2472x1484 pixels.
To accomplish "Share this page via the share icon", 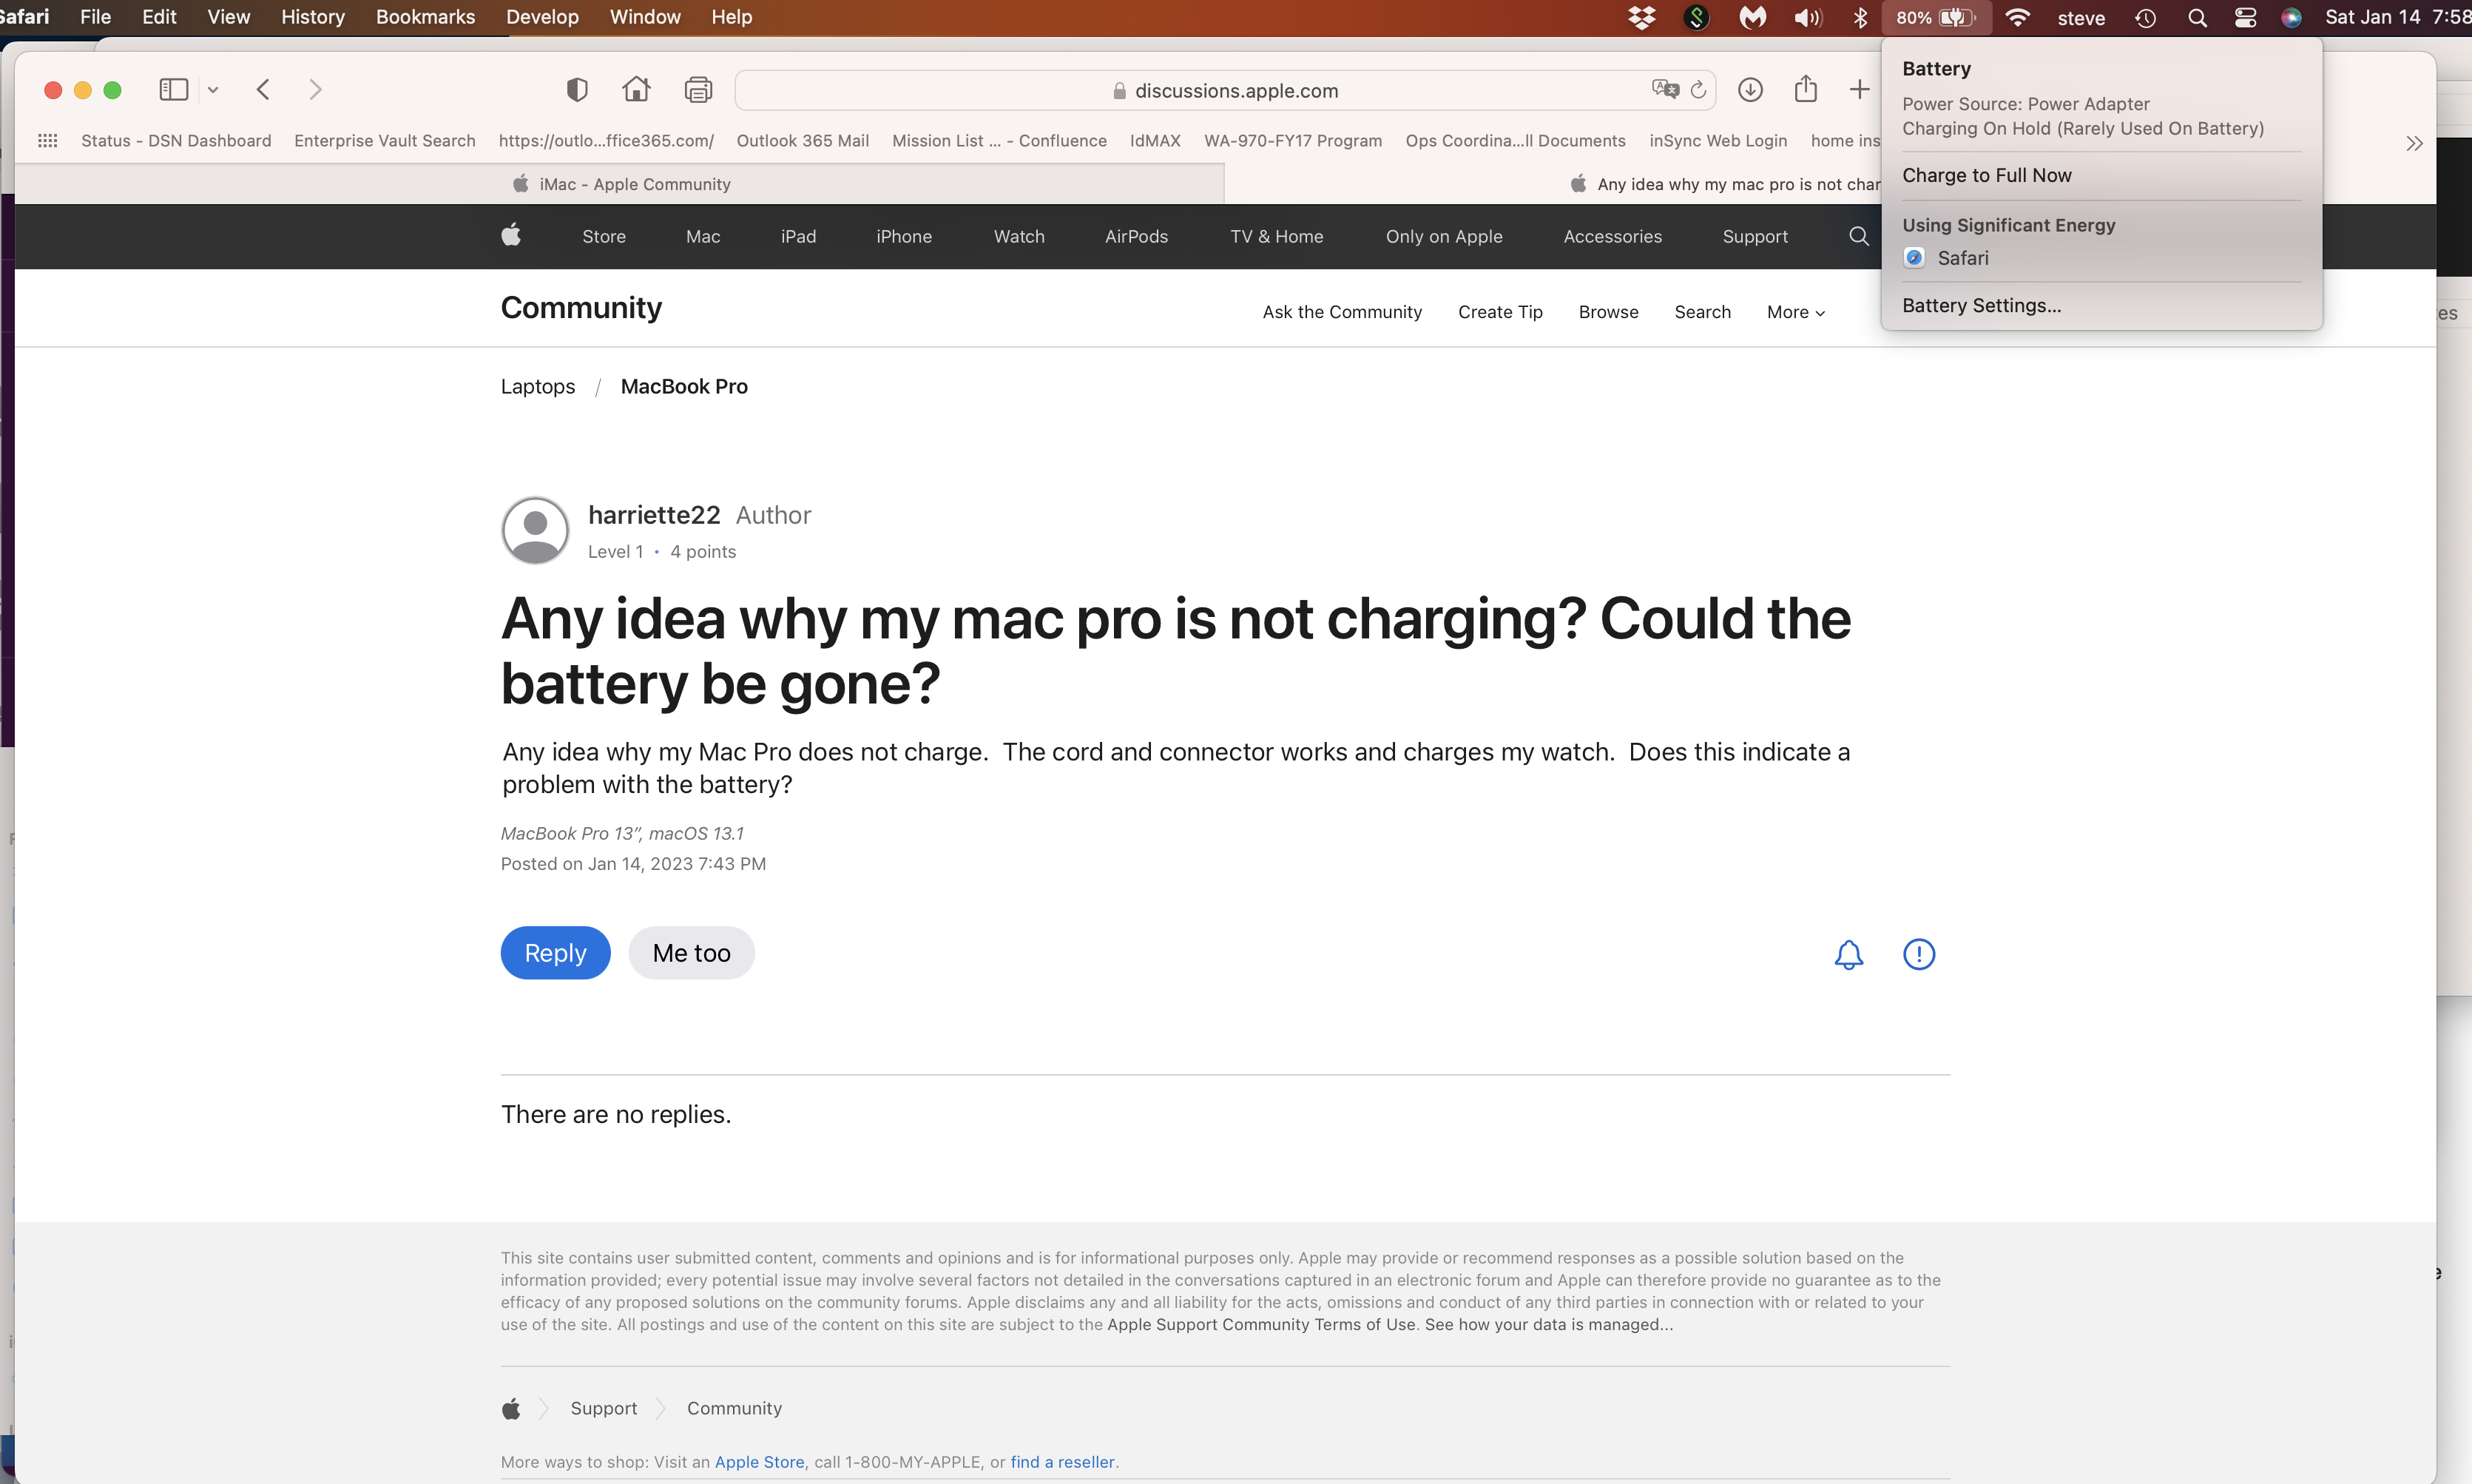I will point(1806,89).
